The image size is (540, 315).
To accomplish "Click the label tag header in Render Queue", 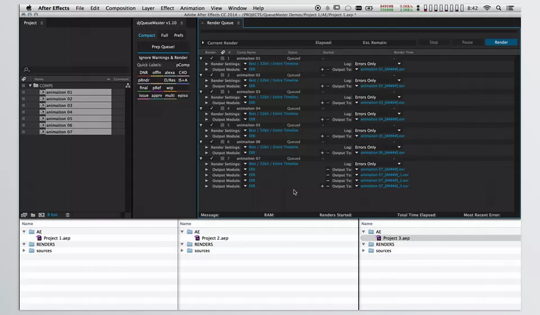I will point(223,52).
